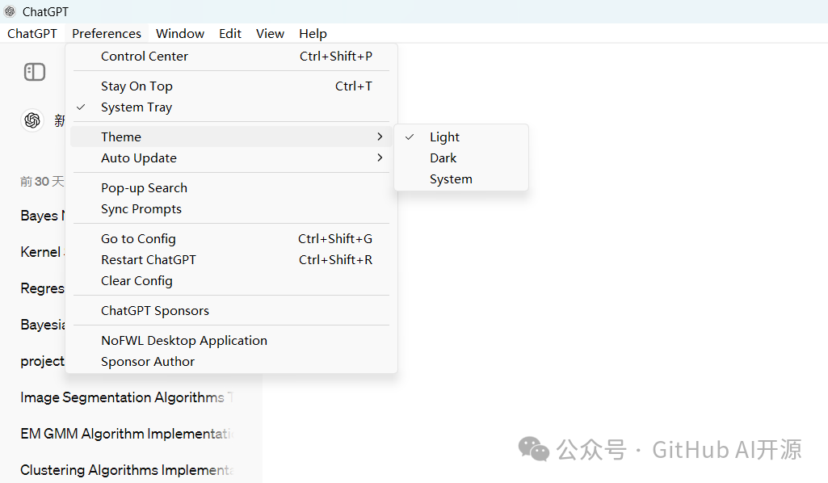
Task: Close the Preferences menu from the menu bar
Action: [107, 34]
